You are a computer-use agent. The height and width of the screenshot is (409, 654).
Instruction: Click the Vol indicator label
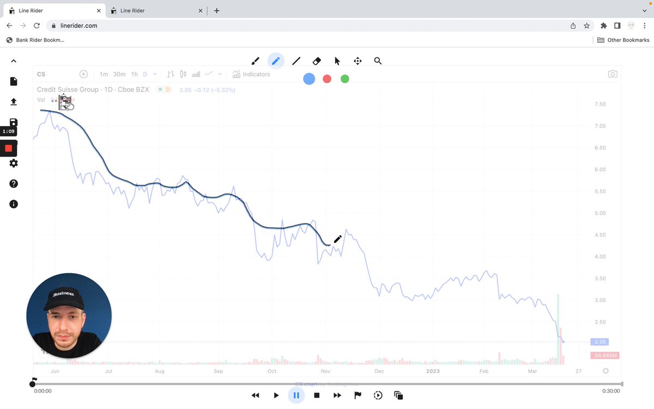(x=41, y=100)
